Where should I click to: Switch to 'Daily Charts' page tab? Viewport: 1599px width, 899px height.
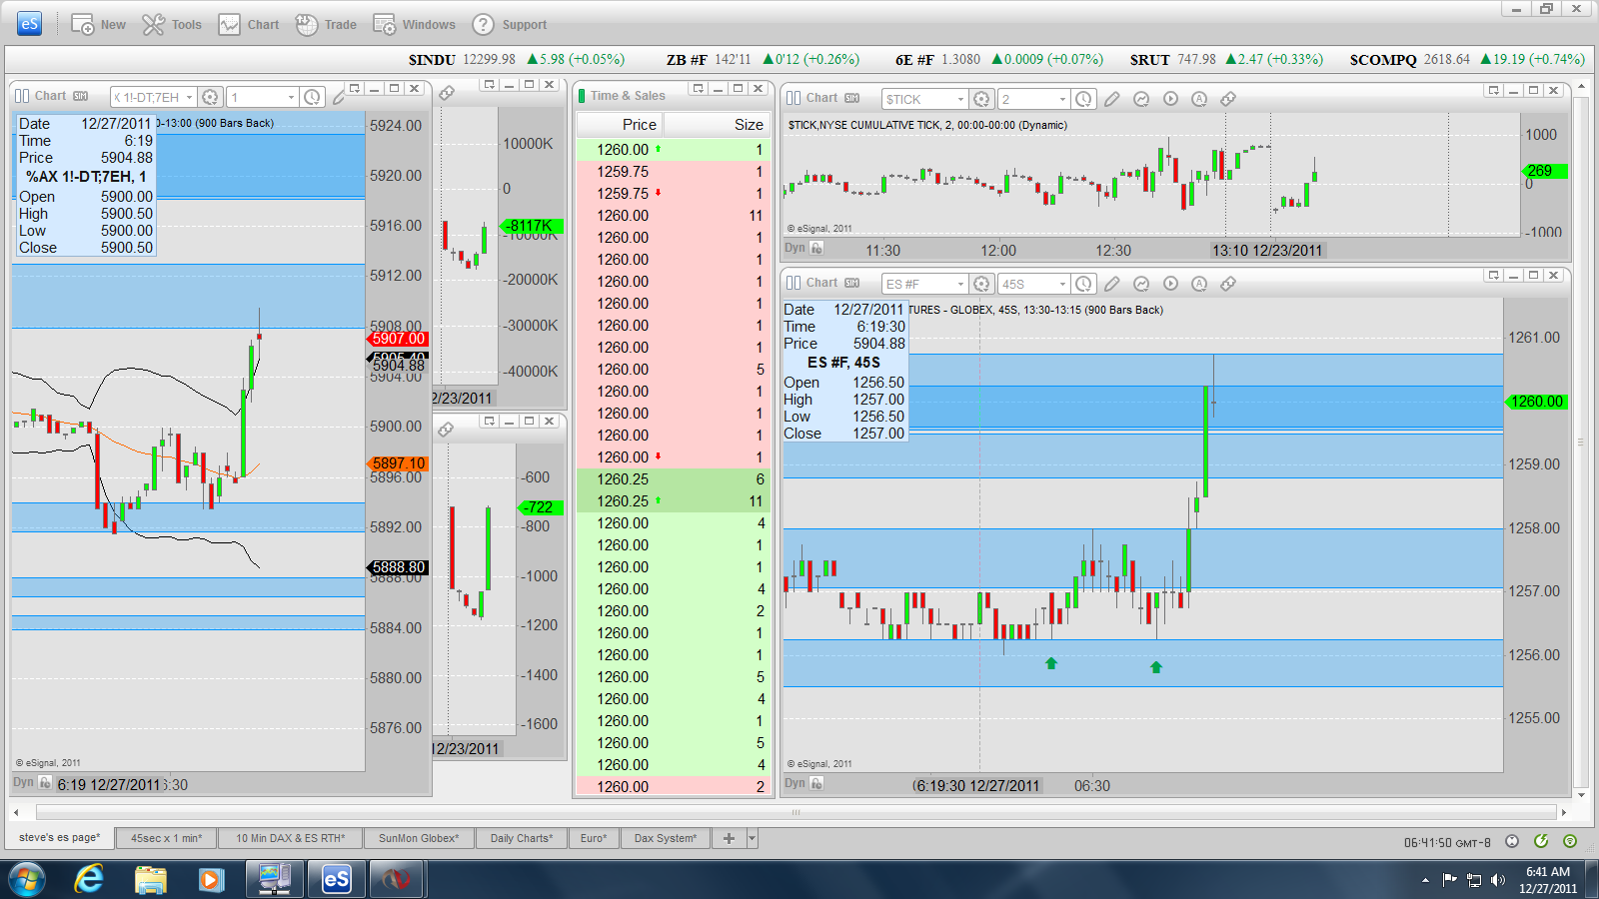(x=521, y=838)
